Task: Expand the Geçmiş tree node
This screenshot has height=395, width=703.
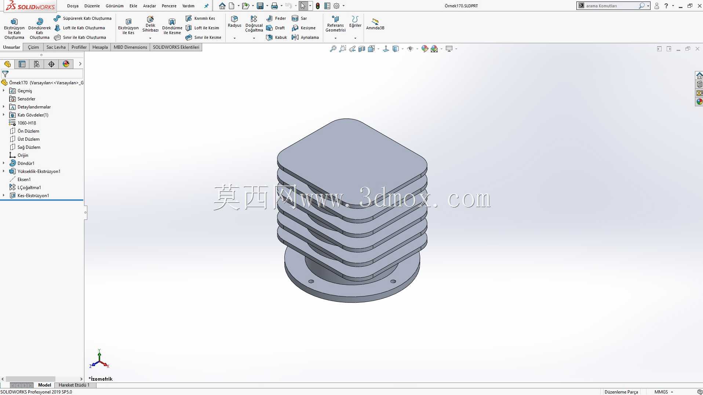Action: [x=4, y=91]
